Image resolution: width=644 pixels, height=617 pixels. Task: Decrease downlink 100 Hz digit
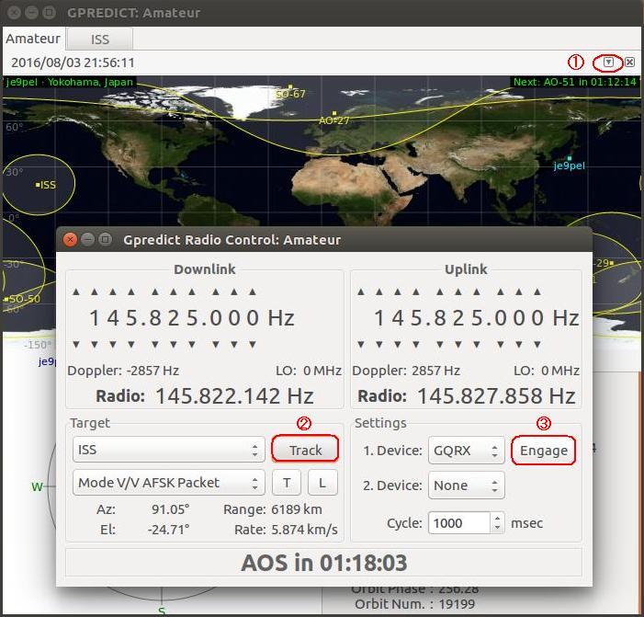(x=216, y=344)
